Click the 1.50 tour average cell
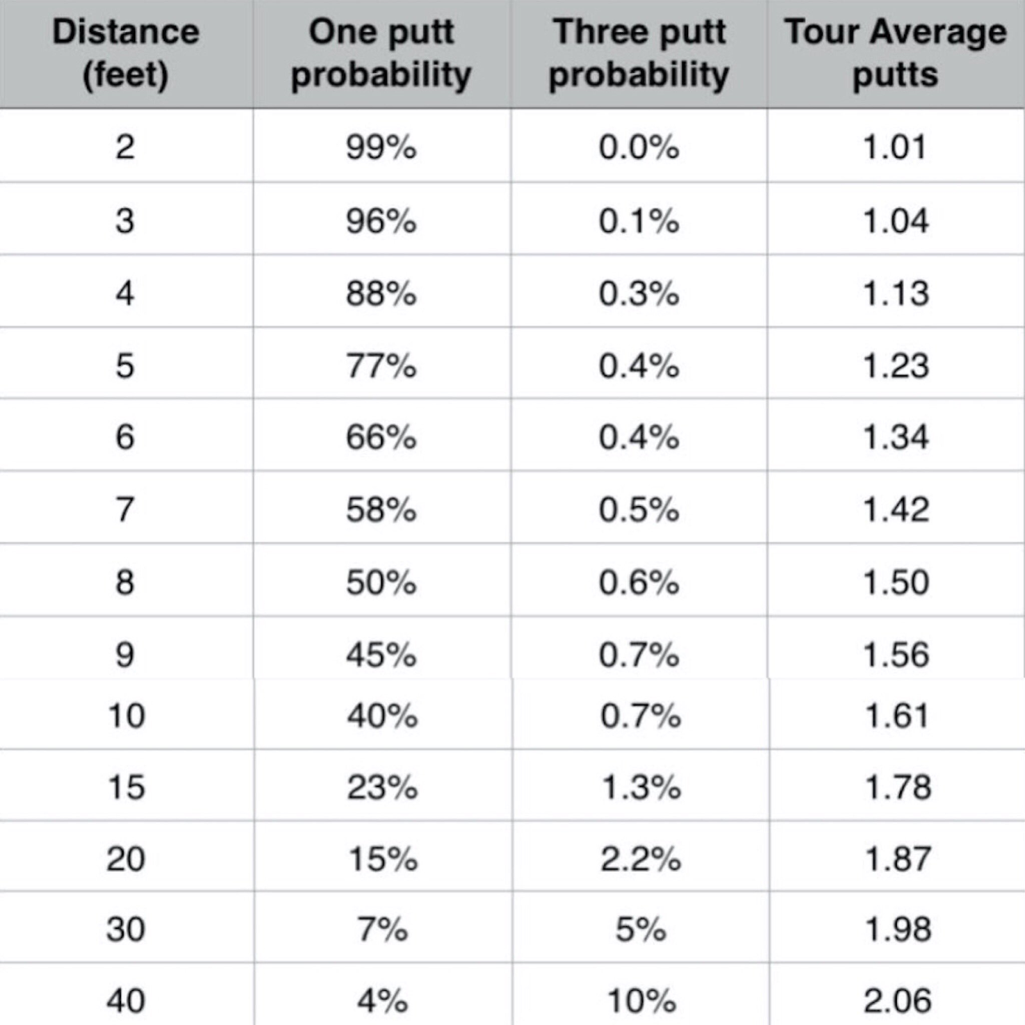 point(896,582)
